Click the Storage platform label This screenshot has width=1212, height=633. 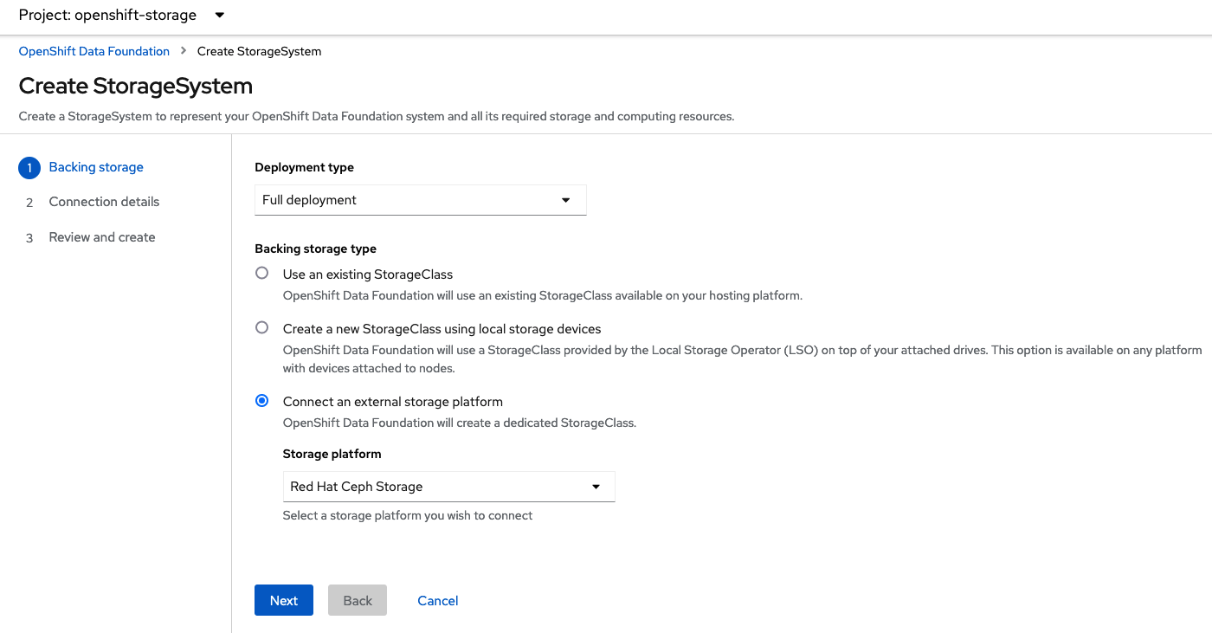point(332,454)
